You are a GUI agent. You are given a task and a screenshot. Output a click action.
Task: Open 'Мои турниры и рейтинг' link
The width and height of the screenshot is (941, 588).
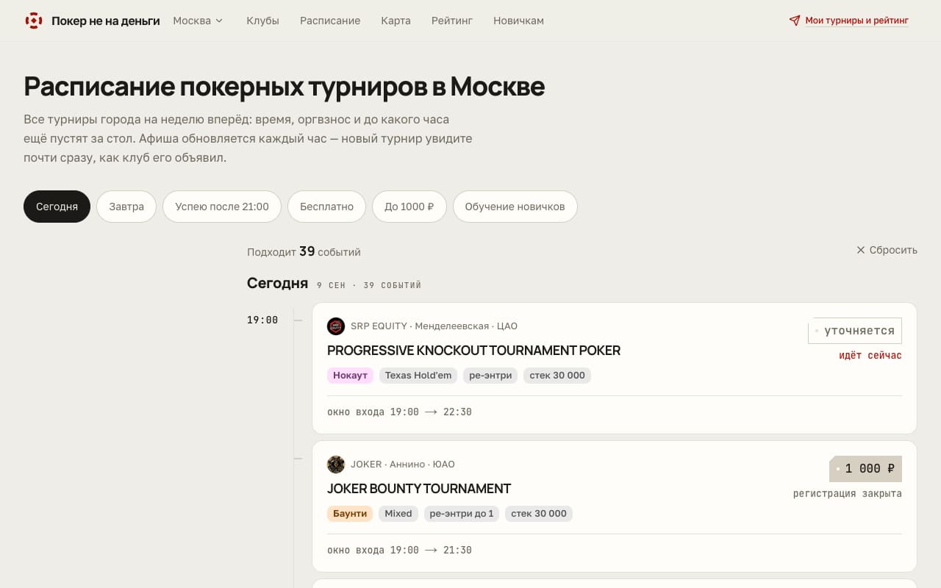click(857, 21)
